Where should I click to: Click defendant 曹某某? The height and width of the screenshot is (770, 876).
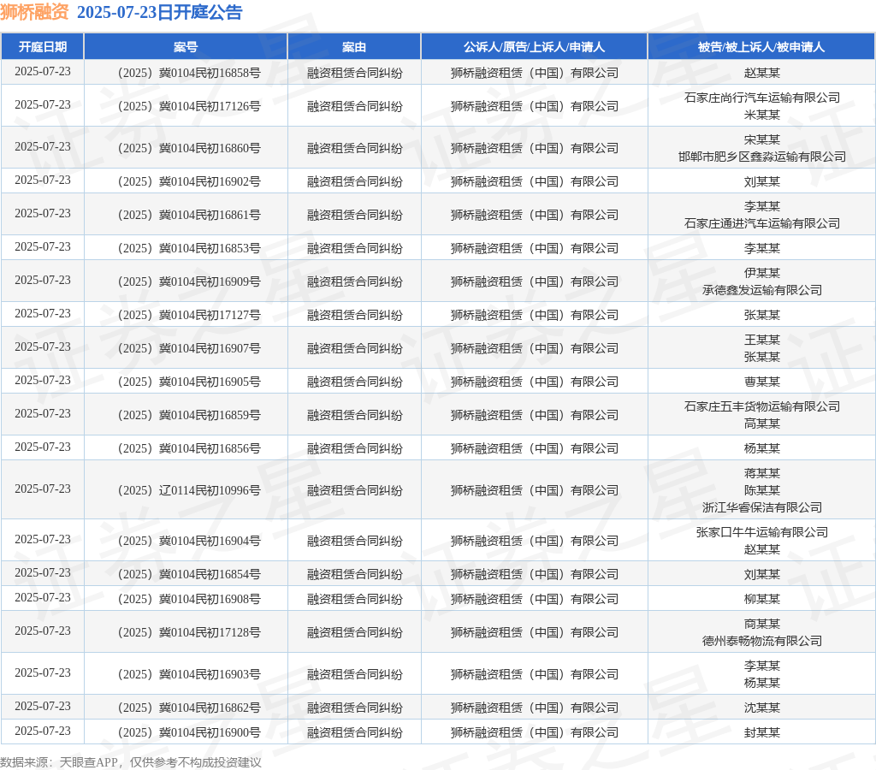[762, 382]
